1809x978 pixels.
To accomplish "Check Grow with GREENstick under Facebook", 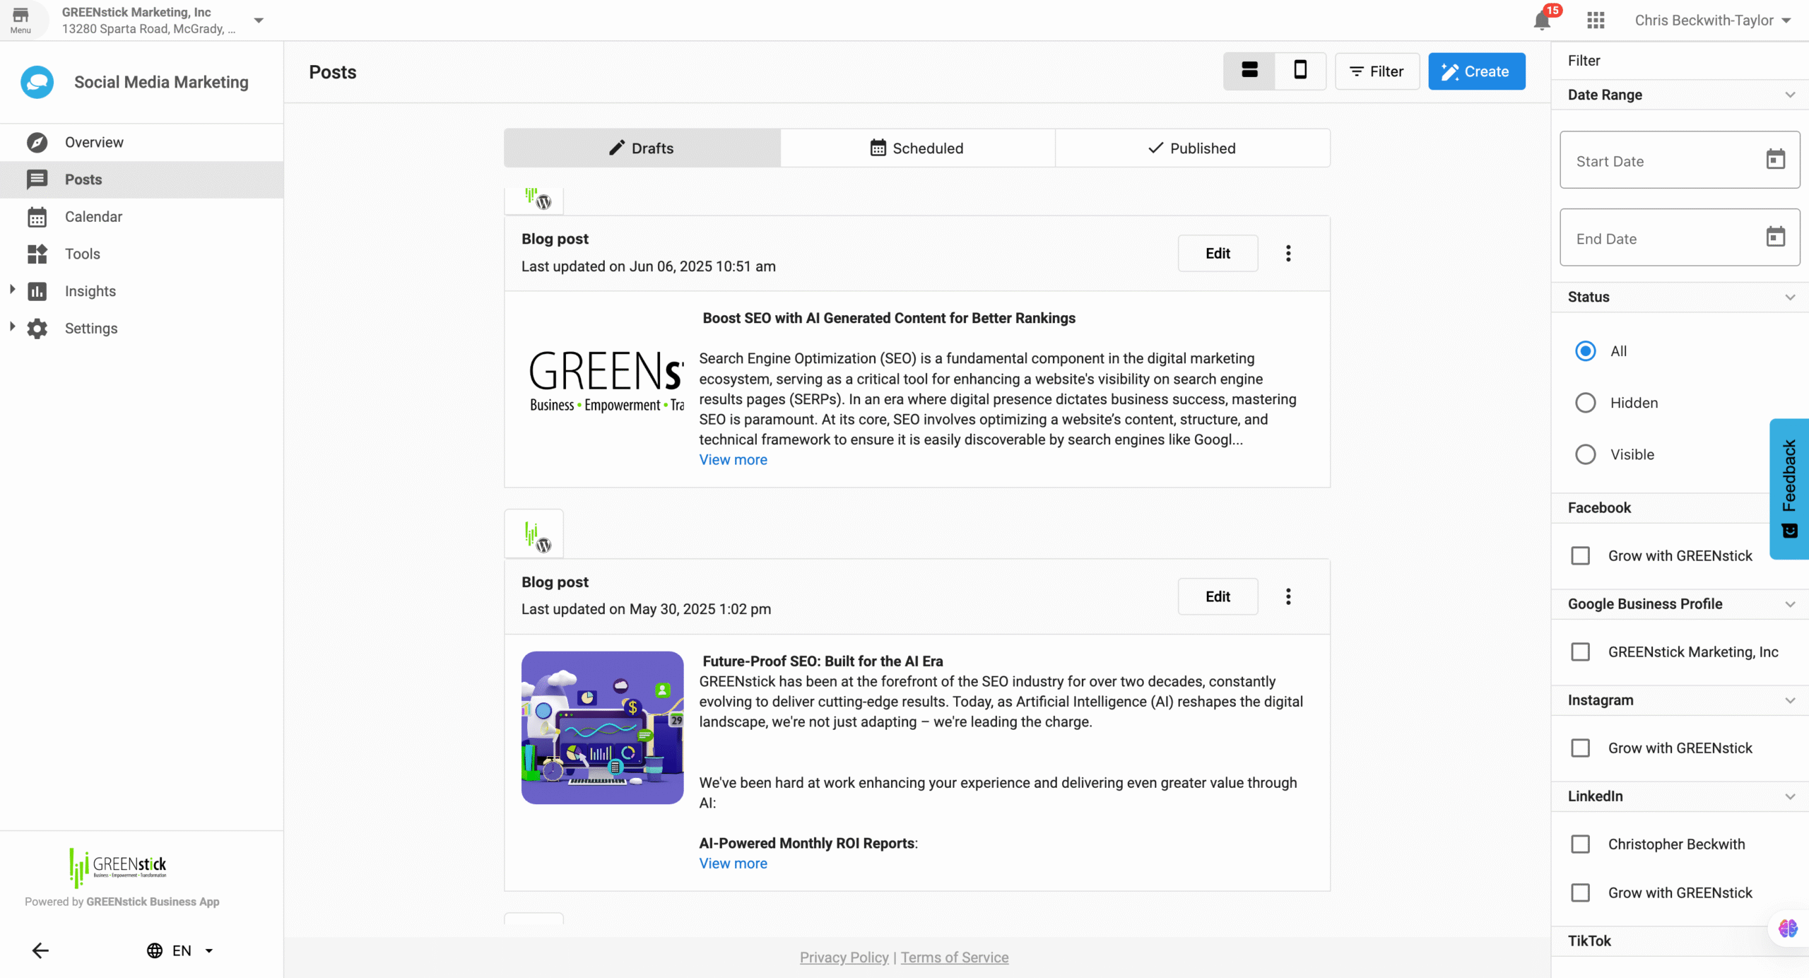I will (x=1580, y=555).
